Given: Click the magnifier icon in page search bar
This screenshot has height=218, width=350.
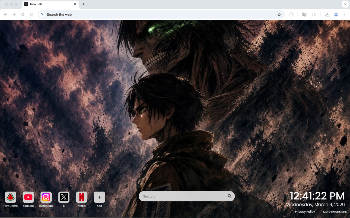Looking at the screenshot, I should pyautogui.click(x=229, y=196).
